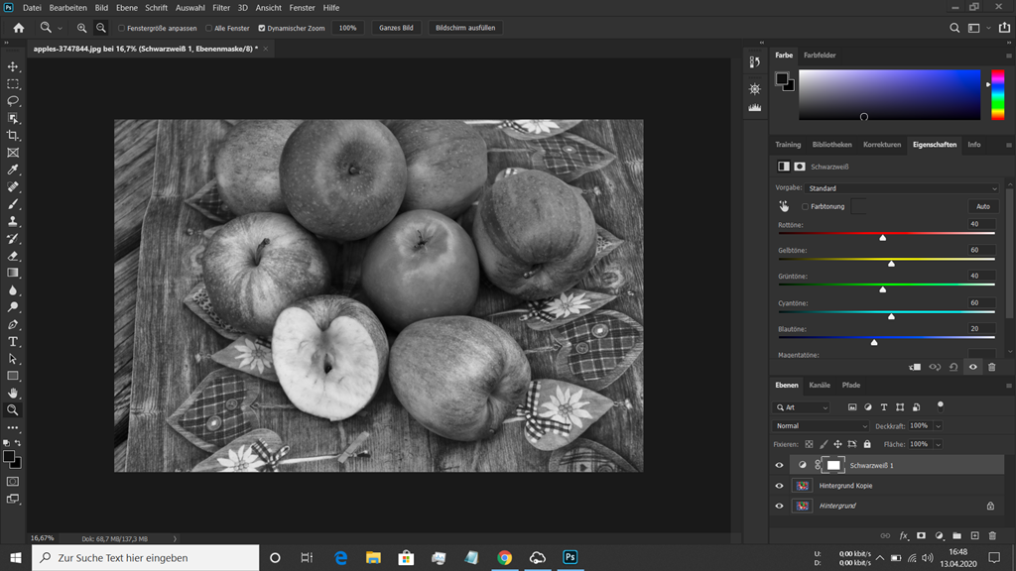Viewport: 1016px width, 571px height.
Task: Click the Auto button
Action: point(983,206)
